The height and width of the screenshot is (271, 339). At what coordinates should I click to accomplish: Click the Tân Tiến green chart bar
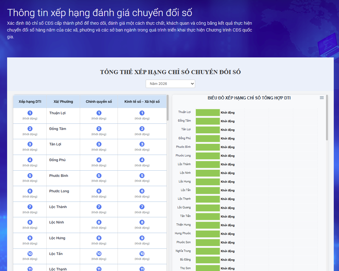tap(208, 216)
